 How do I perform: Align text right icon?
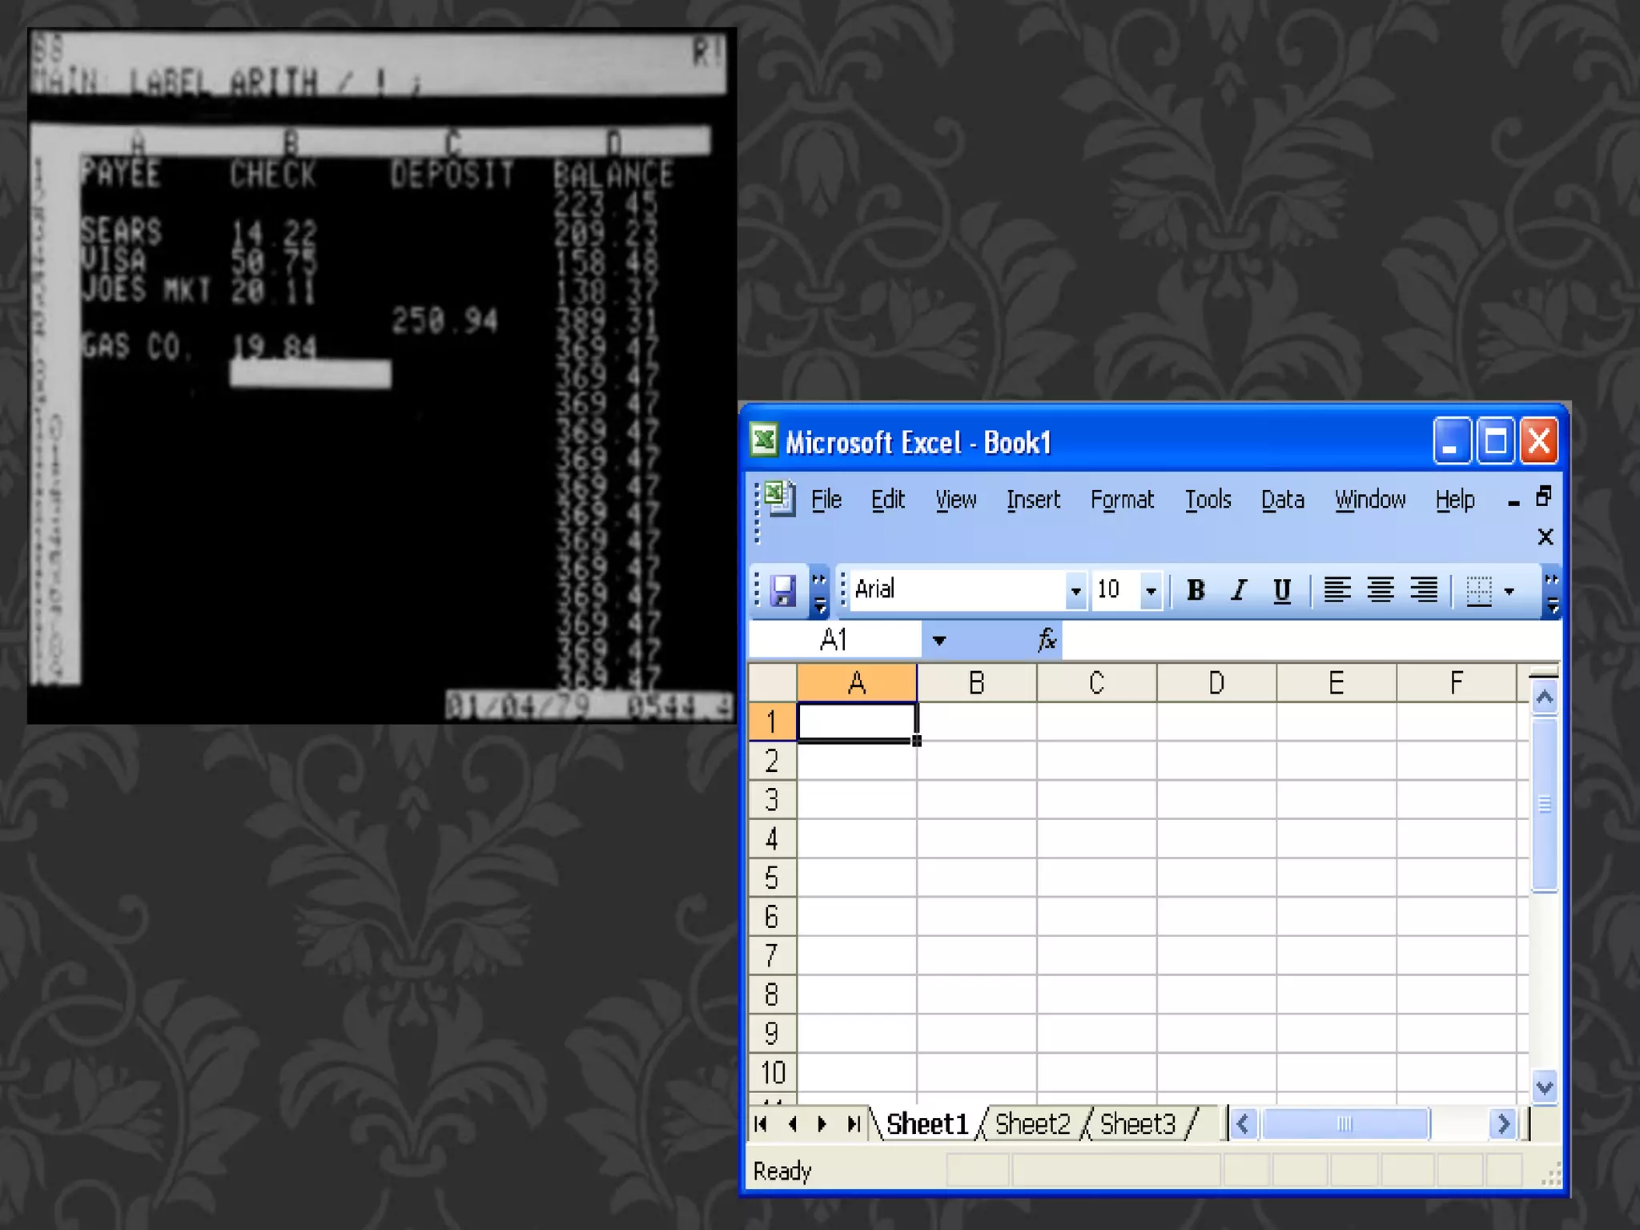(x=1423, y=590)
